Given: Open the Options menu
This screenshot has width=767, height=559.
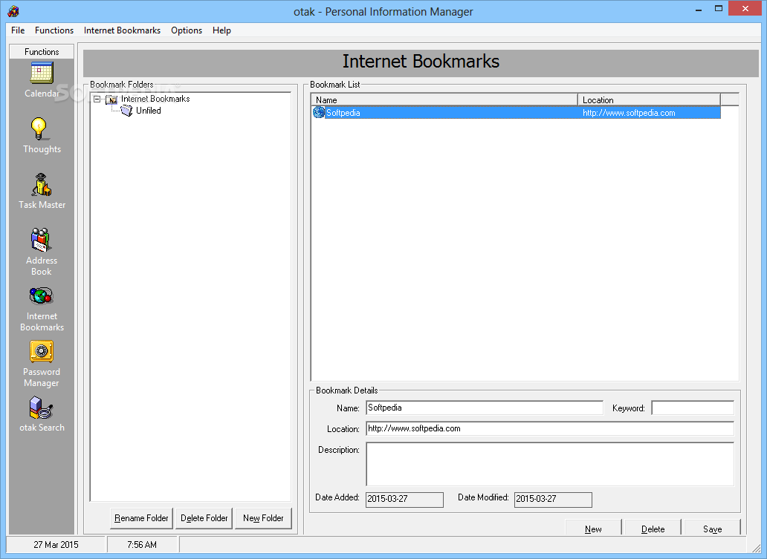Looking at the screenshot, I should [187, 30].
